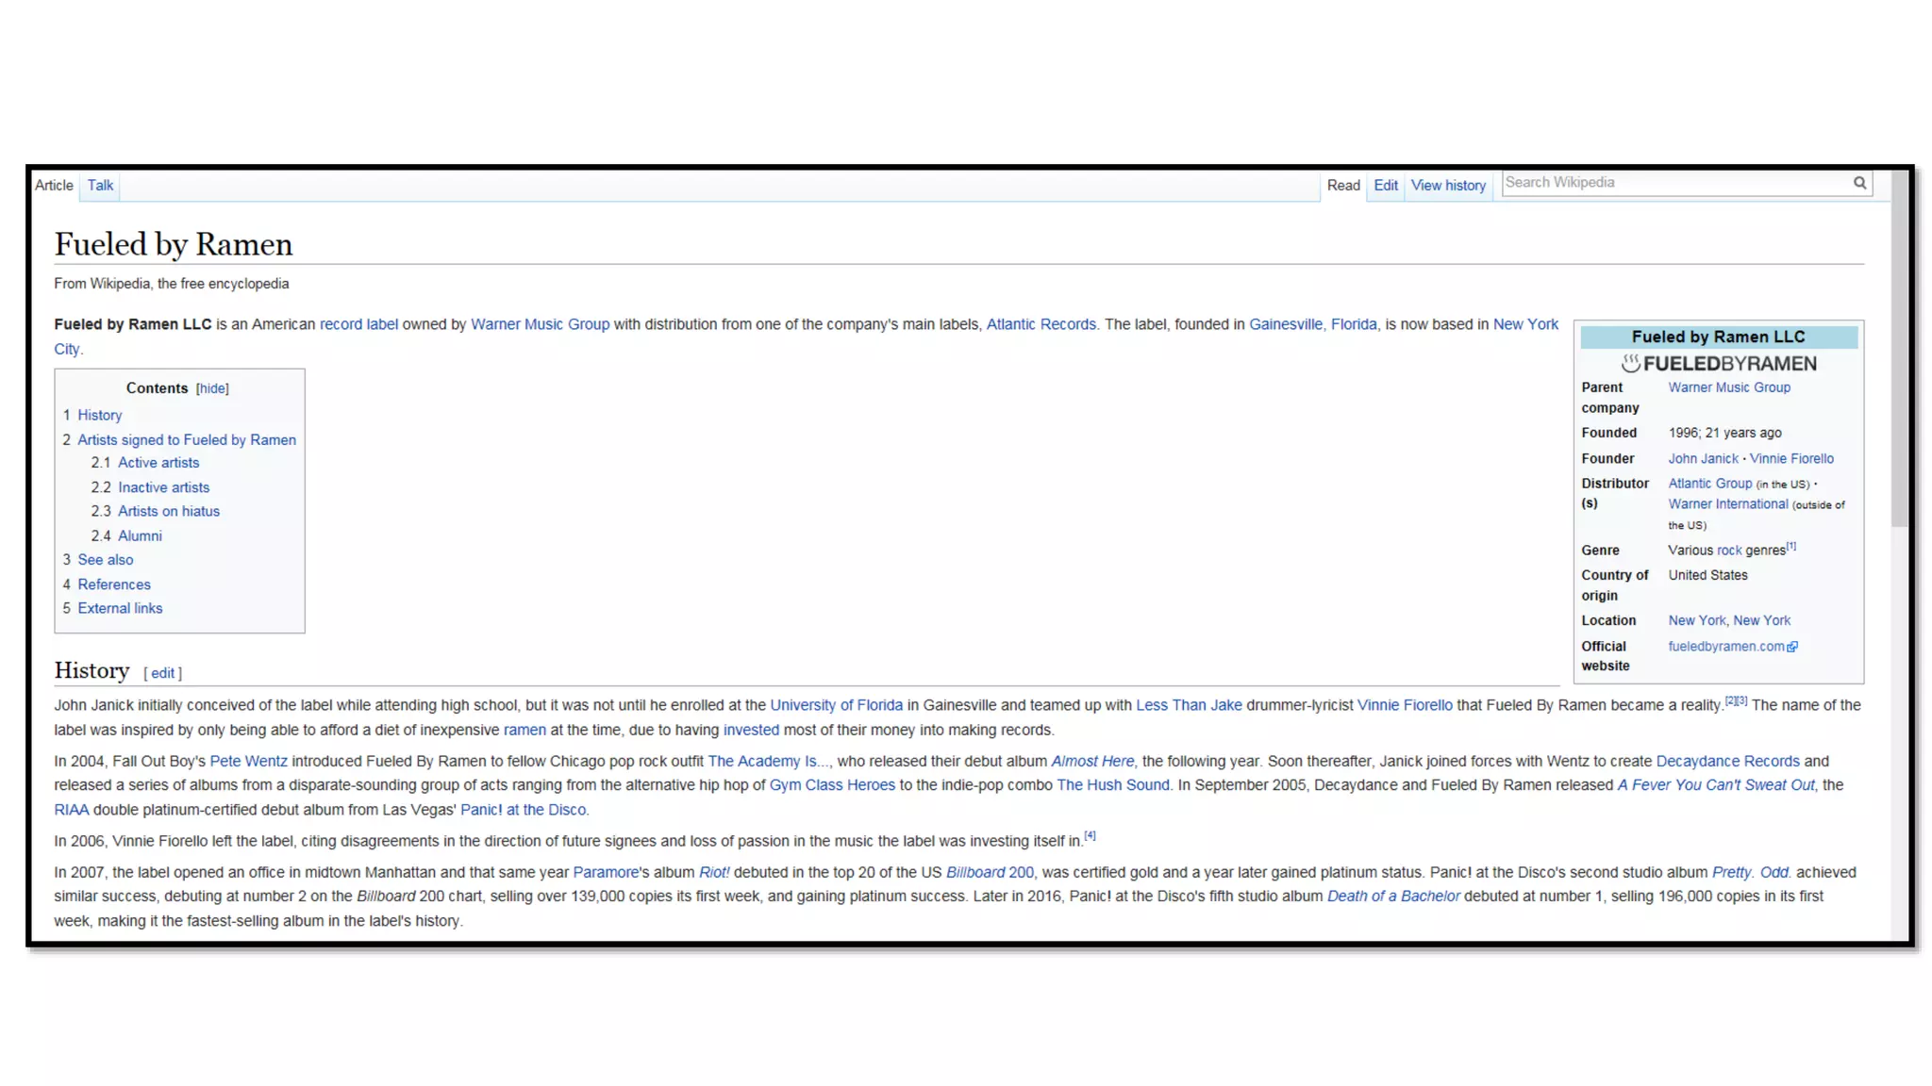Hide the Contents table

point(212,388)
